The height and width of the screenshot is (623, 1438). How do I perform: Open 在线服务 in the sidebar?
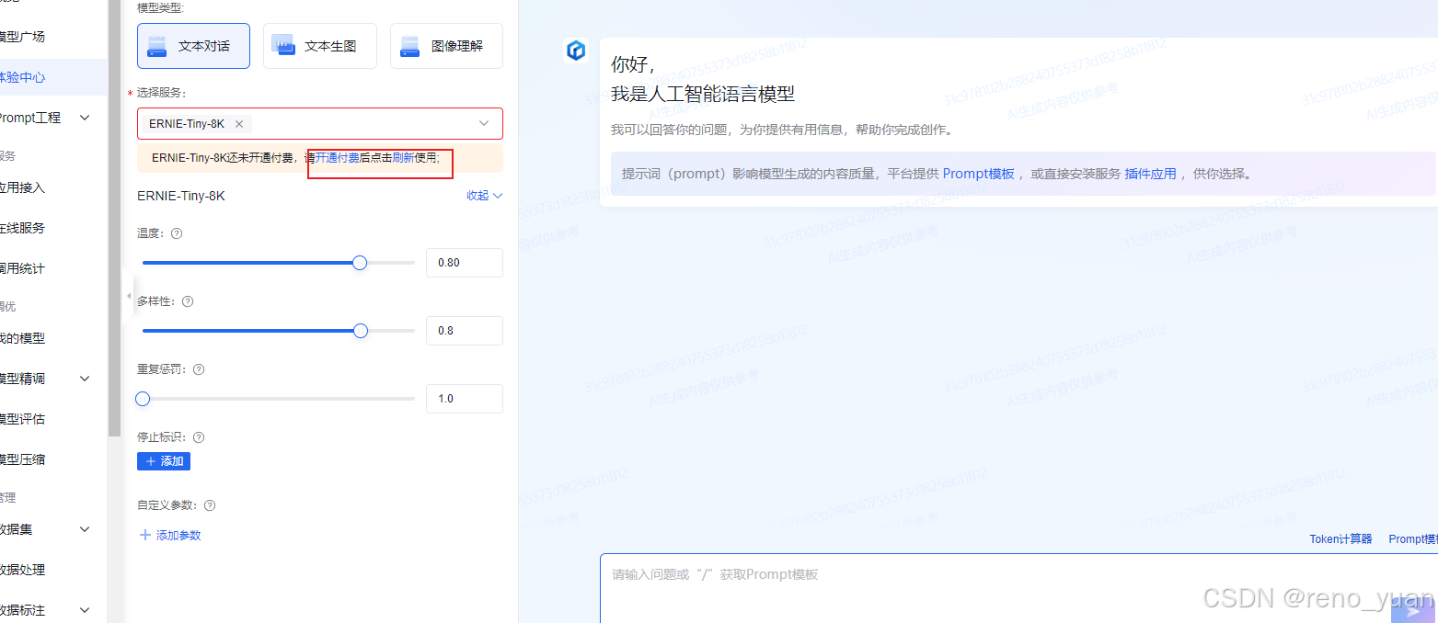click(20, 228)
